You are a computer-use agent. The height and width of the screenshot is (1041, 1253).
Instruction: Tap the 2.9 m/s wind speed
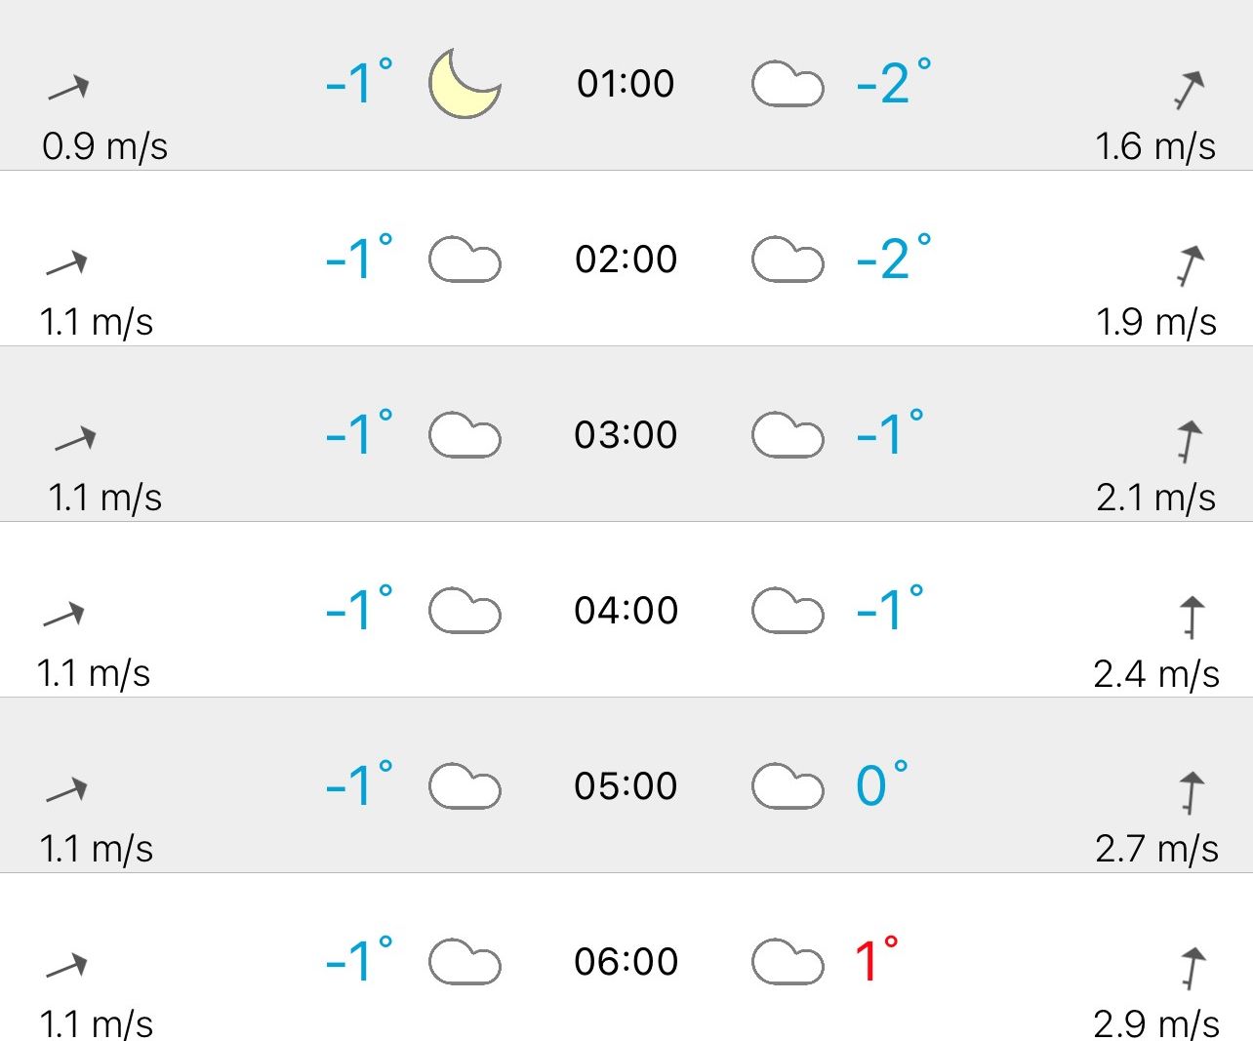(x=1156, y=1023)
